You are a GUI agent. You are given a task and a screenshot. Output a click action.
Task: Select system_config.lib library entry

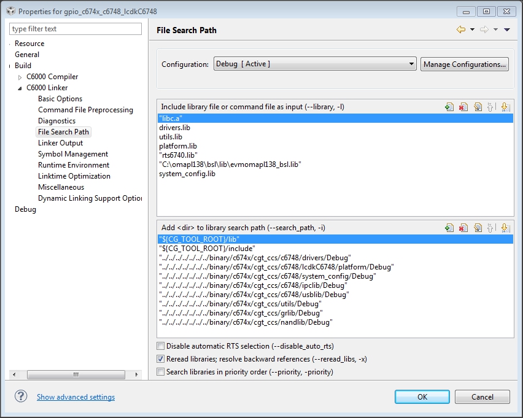coord(335,174)
